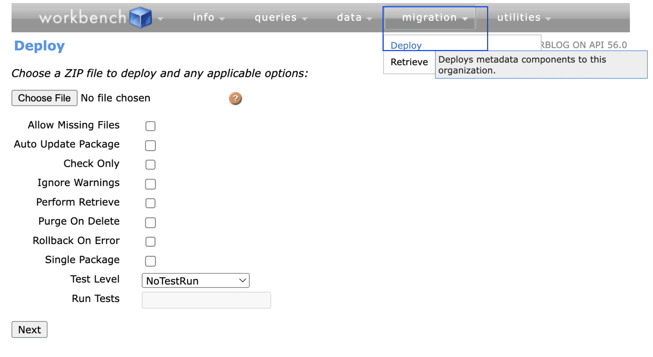Enable Rollback On Error

(150, 242)
